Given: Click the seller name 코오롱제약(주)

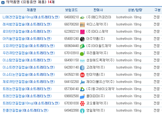Looking at the screenshot, I should click(97, 103).
